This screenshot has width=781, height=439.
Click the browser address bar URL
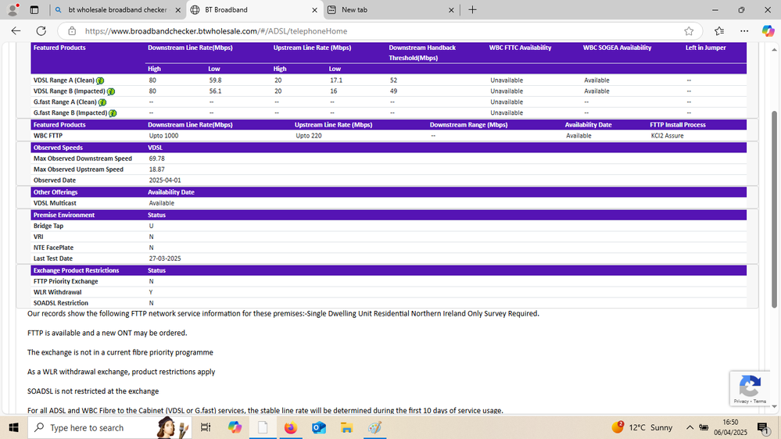[x=216, y=31]
